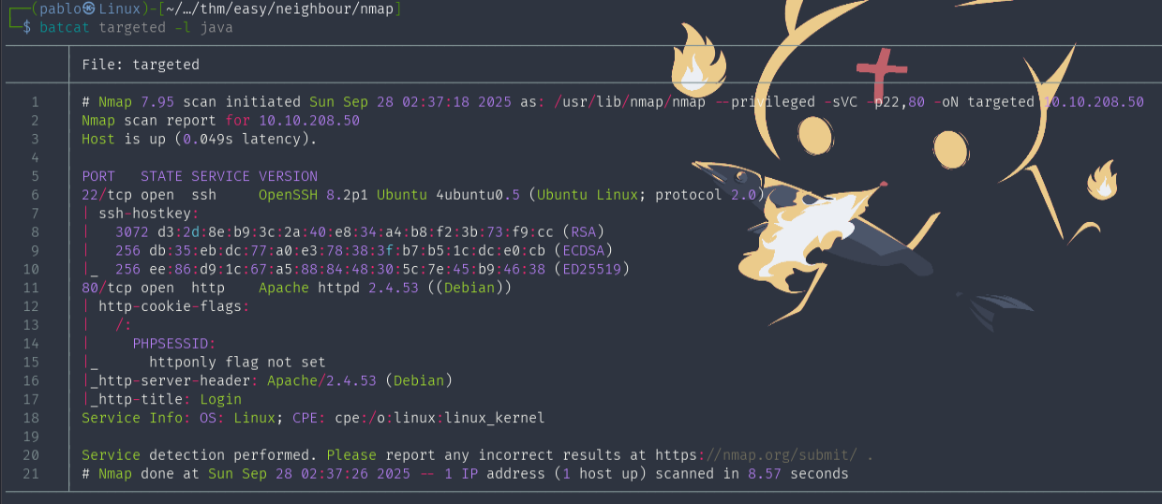This screenshot has height=504, width=1162.
Task: Click the 'httponly flag not set' text
Action: click(237, 363)
